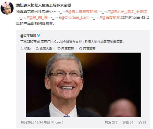Open the @湯_圓_圓 mention link
The width and height of the screenshot is (153, 129).
[38, 18]
